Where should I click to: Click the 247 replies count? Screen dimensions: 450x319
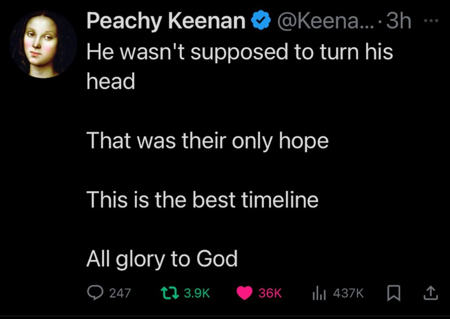120,293
